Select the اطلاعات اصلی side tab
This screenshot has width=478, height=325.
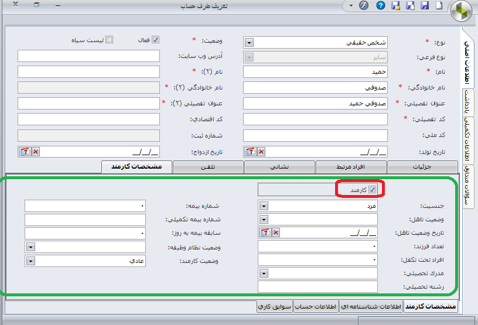pos(467,62)
